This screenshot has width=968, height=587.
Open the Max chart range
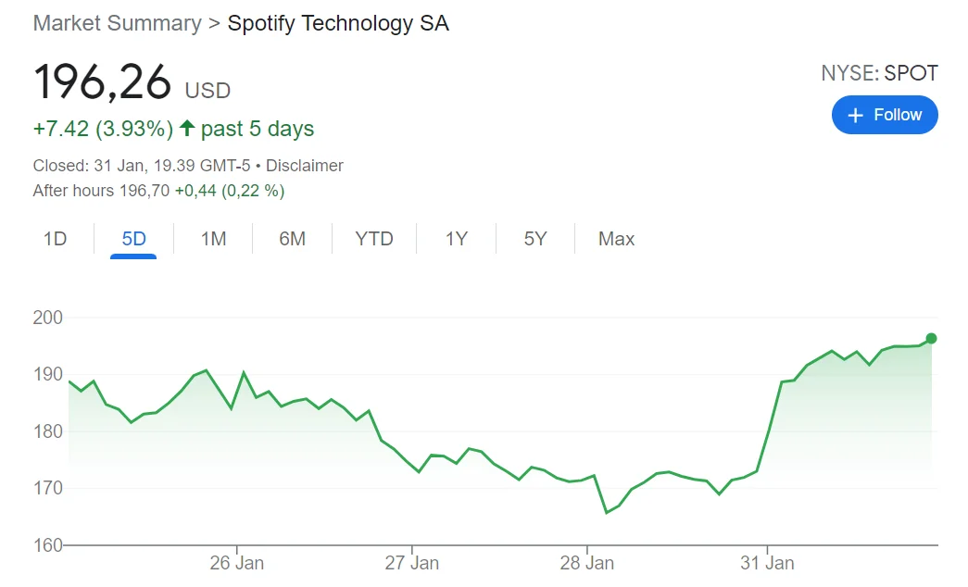coord(616,239)
